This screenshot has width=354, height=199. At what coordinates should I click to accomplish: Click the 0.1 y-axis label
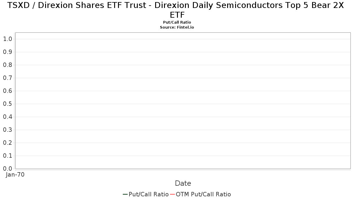tap(7, 156)
